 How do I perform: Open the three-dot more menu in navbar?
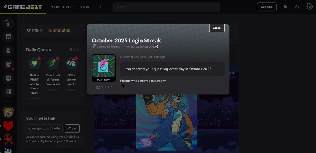pos(101,7)
